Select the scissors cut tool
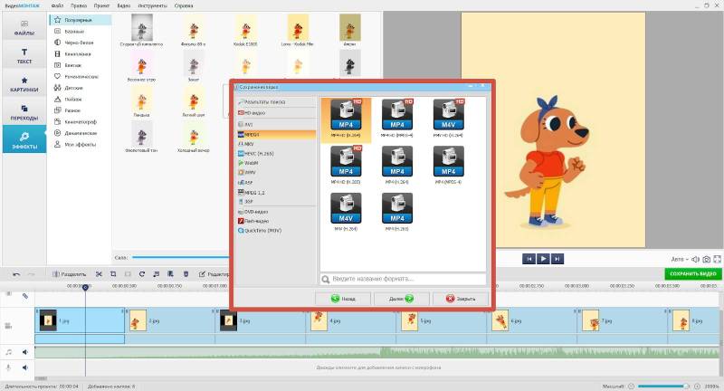724x391 pixels. coord(99,274)
